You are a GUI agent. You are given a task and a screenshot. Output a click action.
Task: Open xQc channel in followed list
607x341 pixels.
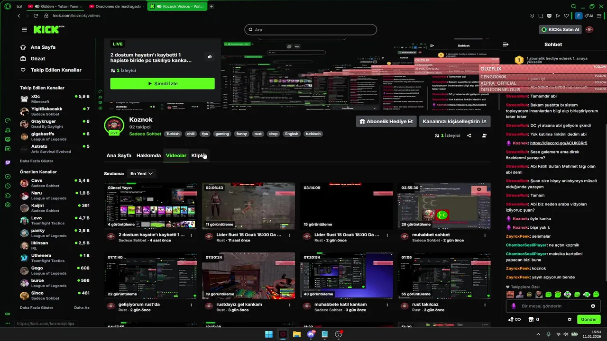point(55,99)
